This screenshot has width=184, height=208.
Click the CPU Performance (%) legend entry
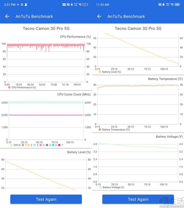pyautogui.click(x=22, y=87)
